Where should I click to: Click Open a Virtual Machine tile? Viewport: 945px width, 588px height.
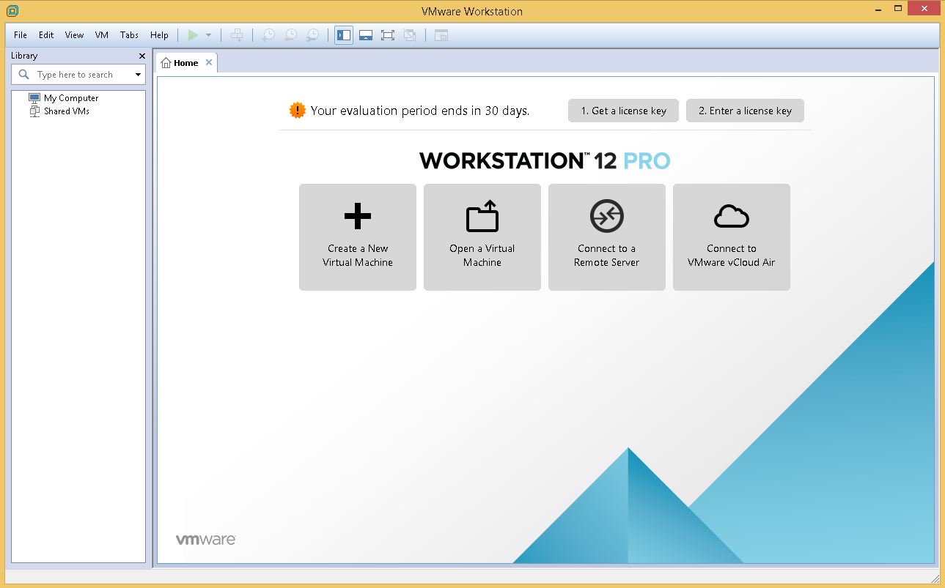482,237
